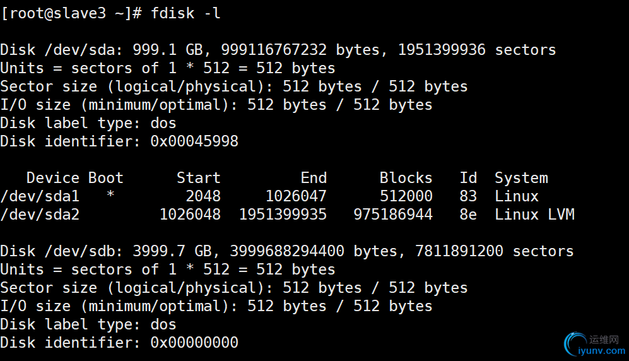Image resolution: width=629 pixels, height=361 pixels.
Task: Click the disk identifier 0x00045998
Action: point(194,141)
